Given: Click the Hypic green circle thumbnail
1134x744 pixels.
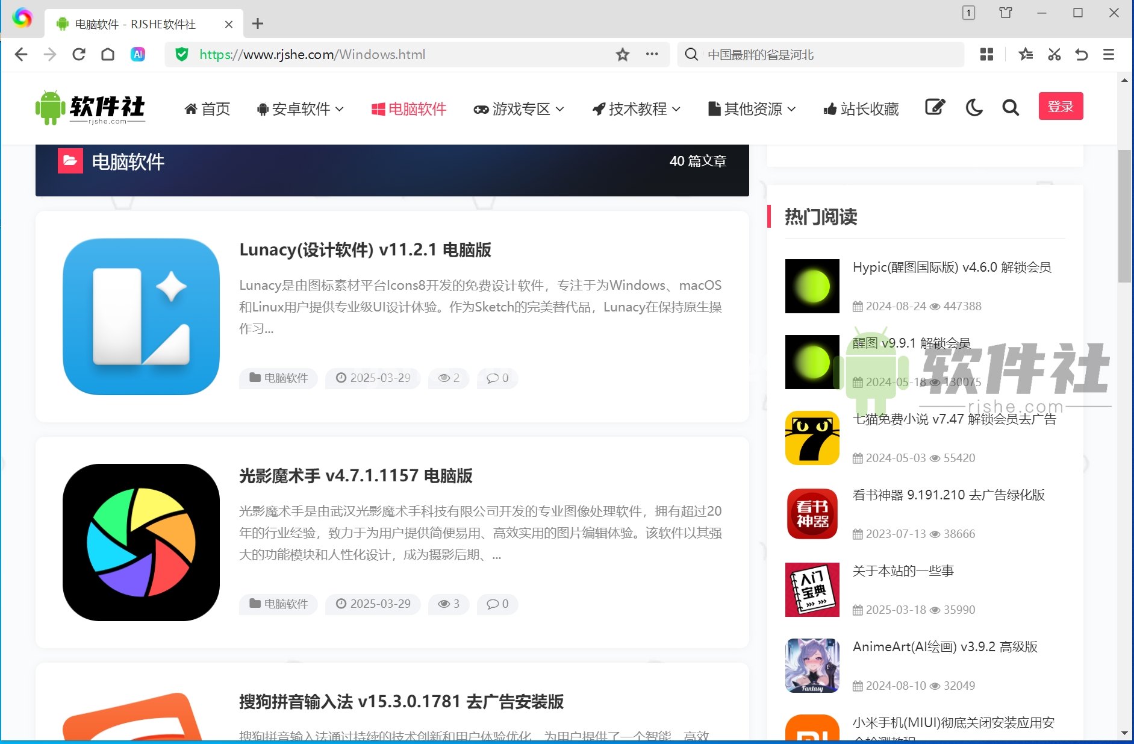Looking at the screenshot, I should coord(812,286).
